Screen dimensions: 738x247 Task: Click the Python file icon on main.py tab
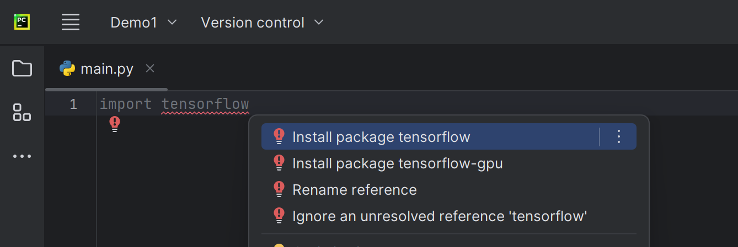coord(67,69)
